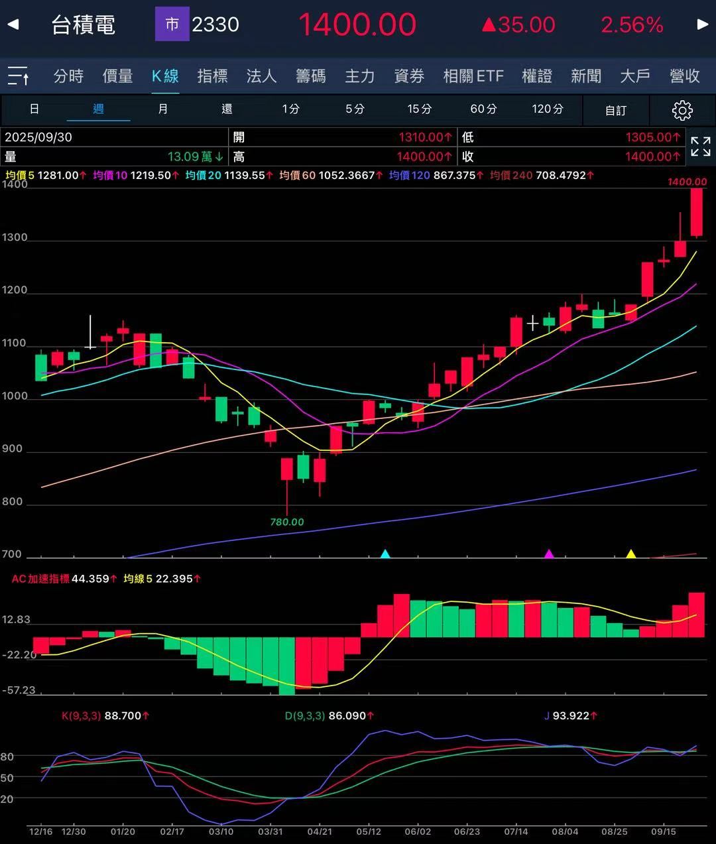This screenshot has height=844, width=716.
Task: Tap the 自訂 custom button
Action: [x=616, y=110]
